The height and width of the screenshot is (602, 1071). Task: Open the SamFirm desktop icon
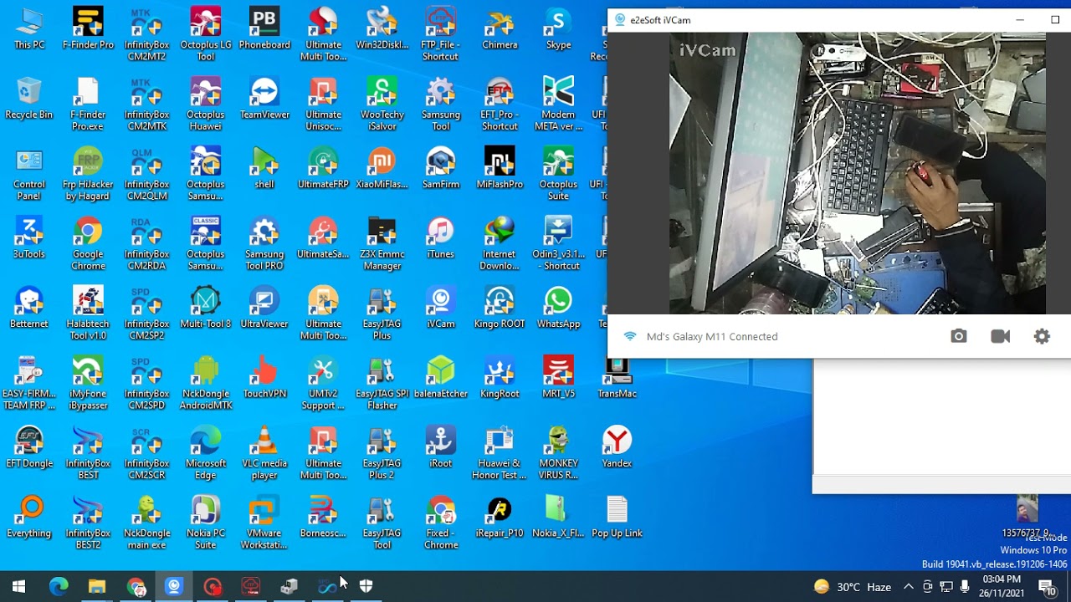click(441, 168)
